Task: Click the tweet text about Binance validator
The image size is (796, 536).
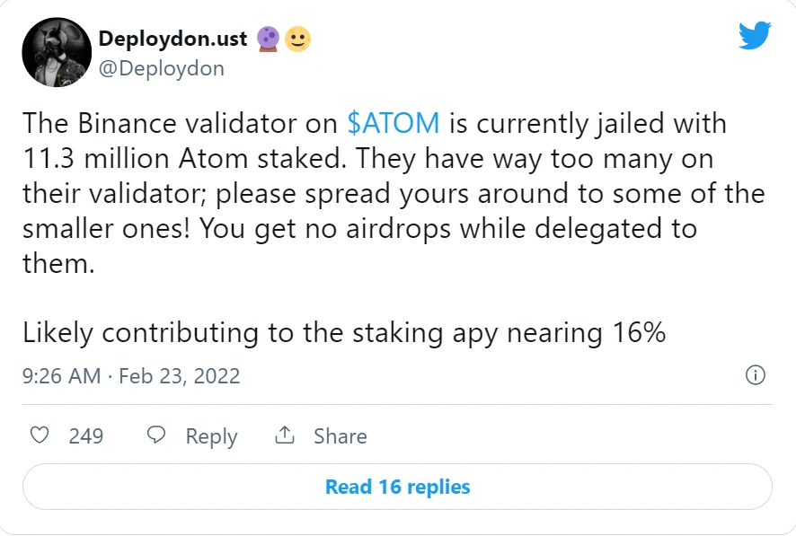Action: 394,193
